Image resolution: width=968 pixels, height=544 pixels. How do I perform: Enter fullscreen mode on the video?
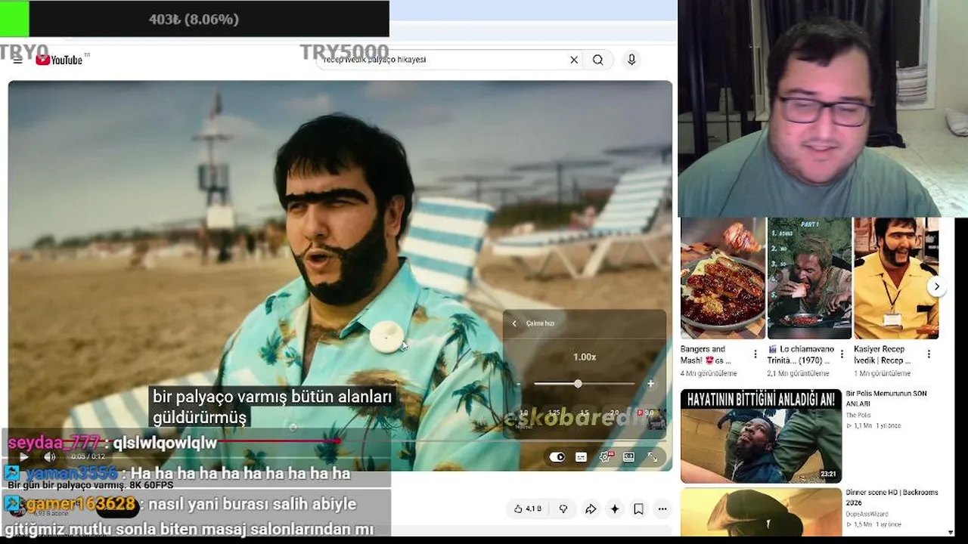click(653, 457)
